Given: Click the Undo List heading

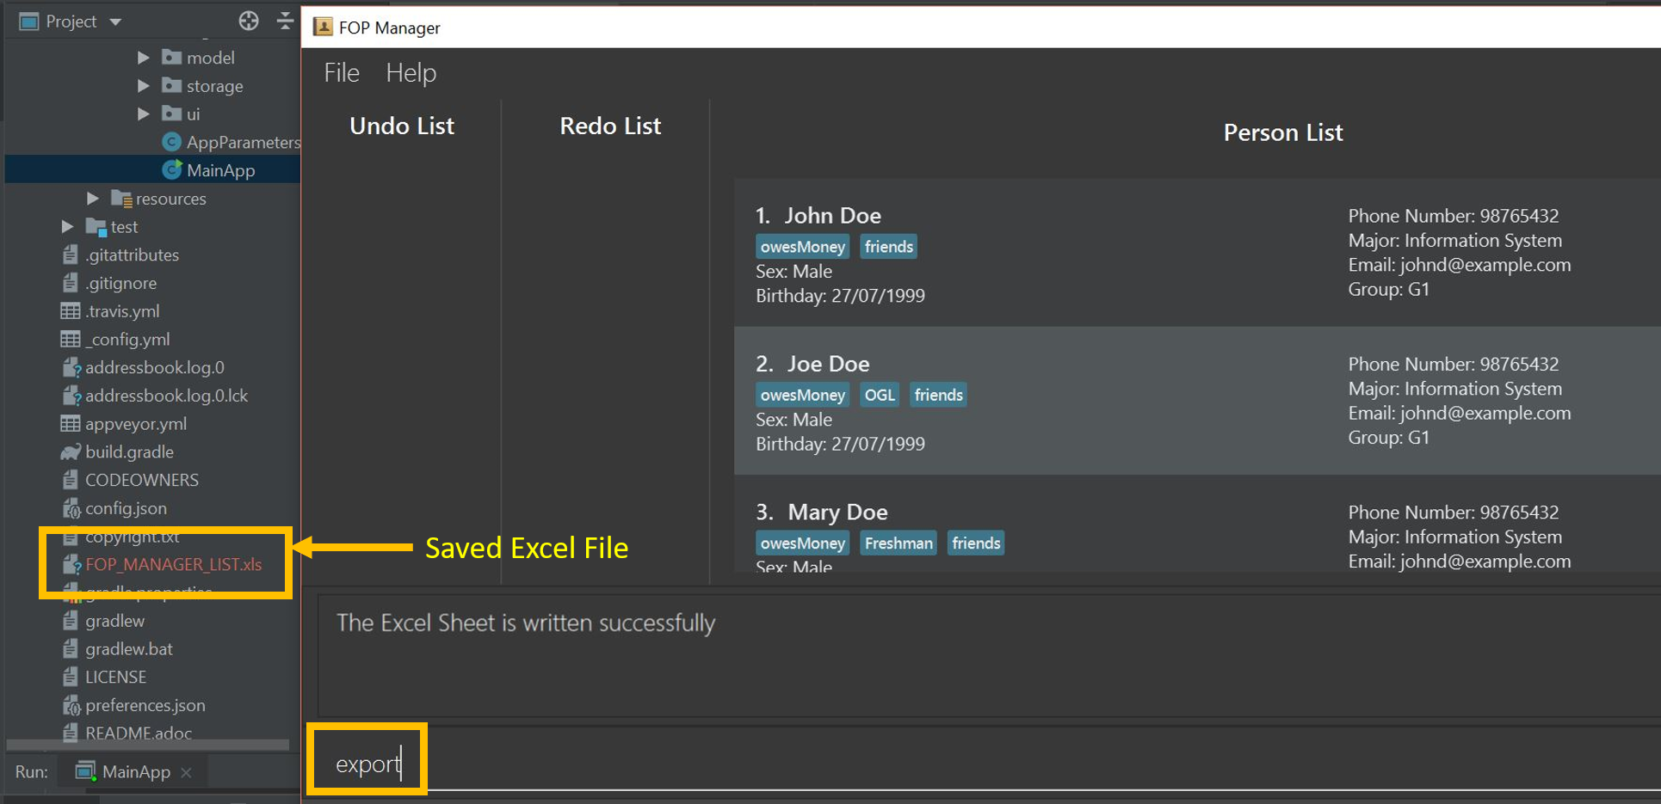Looking at the screenshot, I should 402,126.
